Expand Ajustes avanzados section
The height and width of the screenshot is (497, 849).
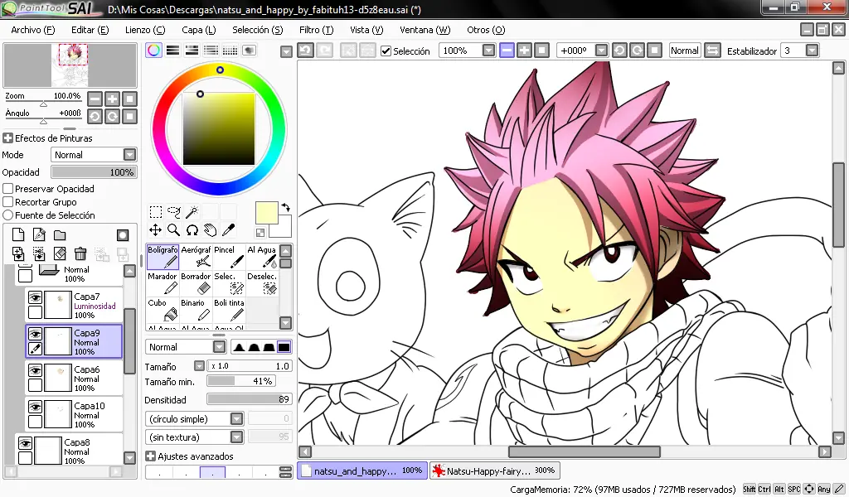point(151,456)
